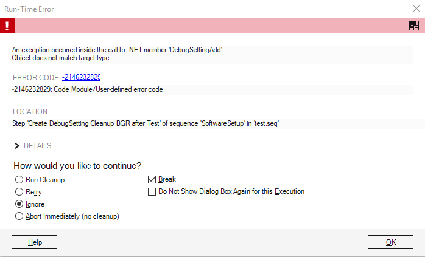Click the LOCATION heading label
The width and height of the screenshot is (425, 257).
(x=30, y=112)
